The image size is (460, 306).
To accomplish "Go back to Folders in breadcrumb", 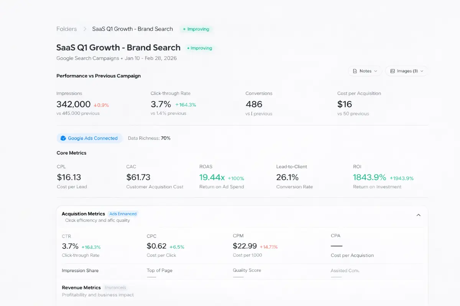I will pyautogui.click(x=66, y=29).
